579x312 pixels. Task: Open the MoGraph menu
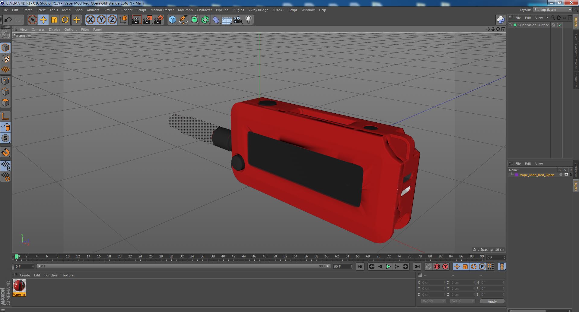pos(185,10)
